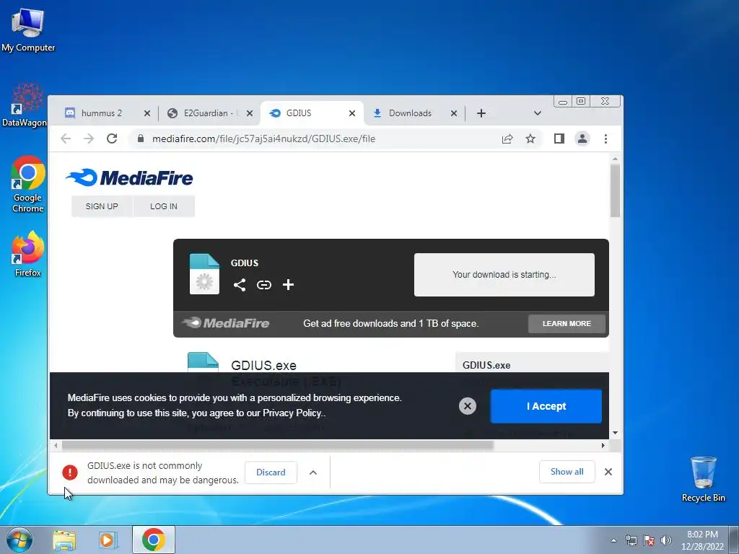Screen dimensions: 739x554
Task: Click GDIUS.exe heading text
Action: (263, 365)
